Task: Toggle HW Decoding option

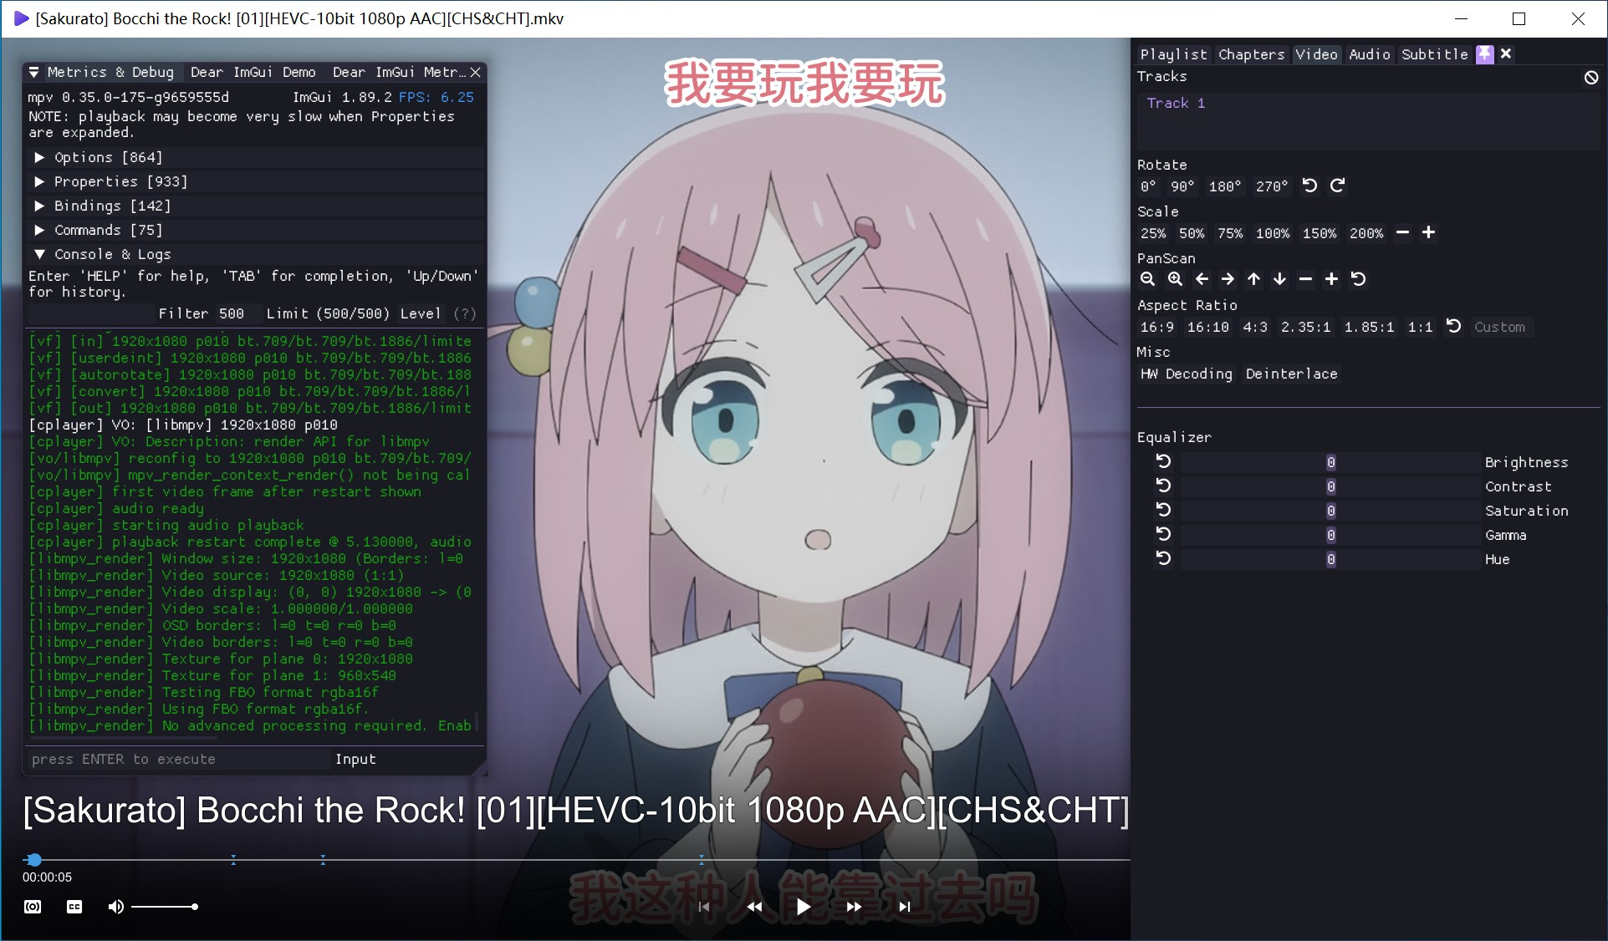Action: (x=1187, y=374)
